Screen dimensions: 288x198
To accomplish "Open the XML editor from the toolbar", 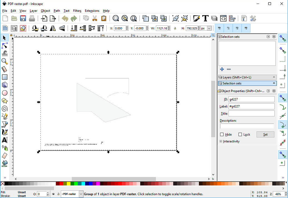I will (223, 18).
